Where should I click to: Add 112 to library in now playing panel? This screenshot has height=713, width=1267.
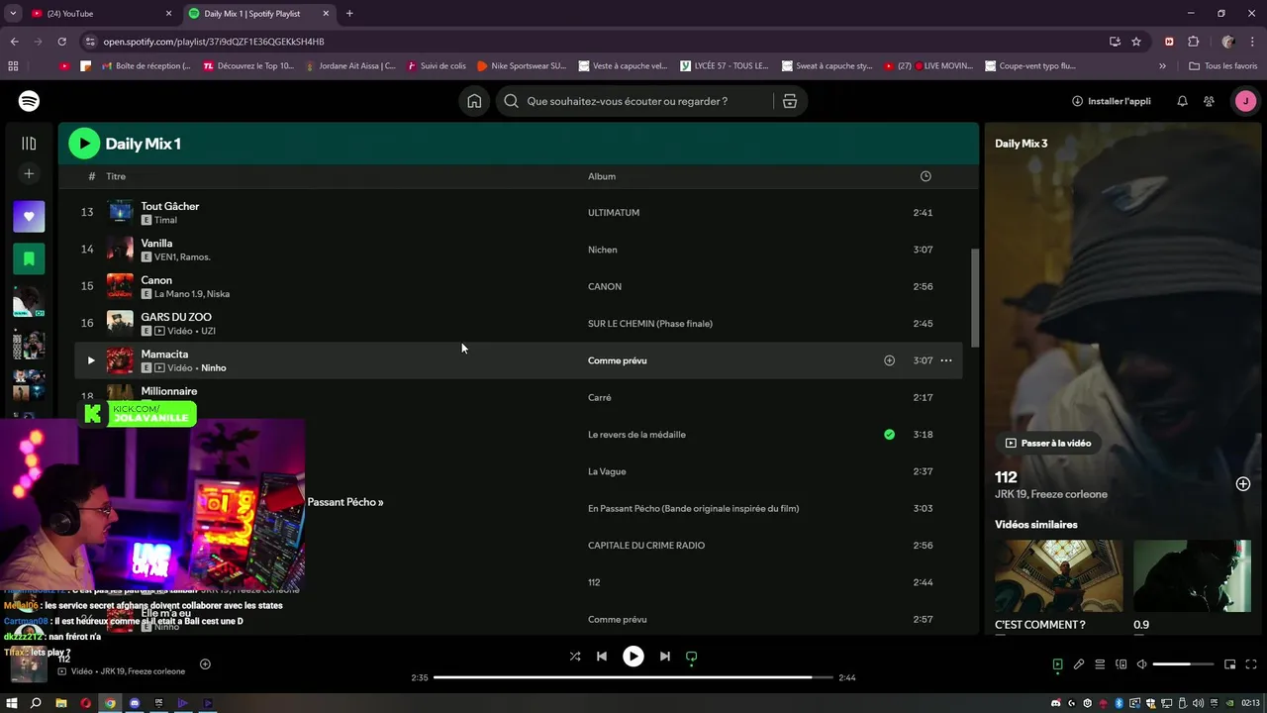1243,483
